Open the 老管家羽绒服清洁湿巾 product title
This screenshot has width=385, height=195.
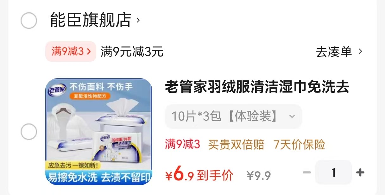click(x=257, y=87)
